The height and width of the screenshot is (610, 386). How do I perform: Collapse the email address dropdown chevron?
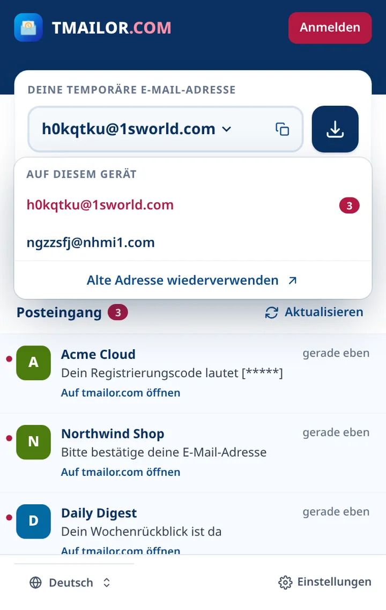click(x=227, y=129)
